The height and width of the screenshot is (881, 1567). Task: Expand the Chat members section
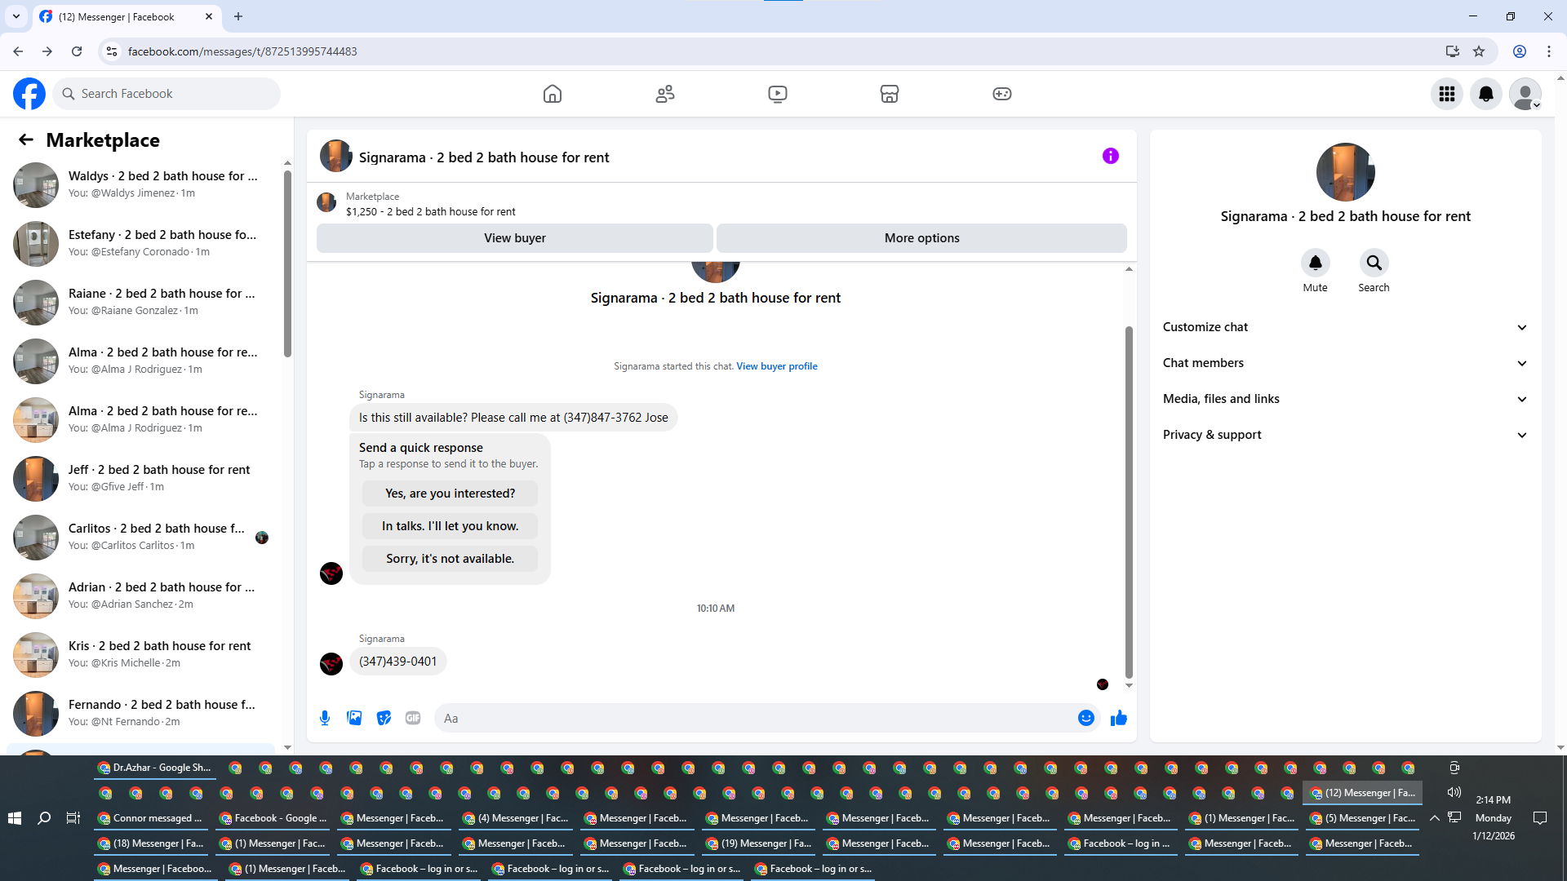tap(1344, 363)
